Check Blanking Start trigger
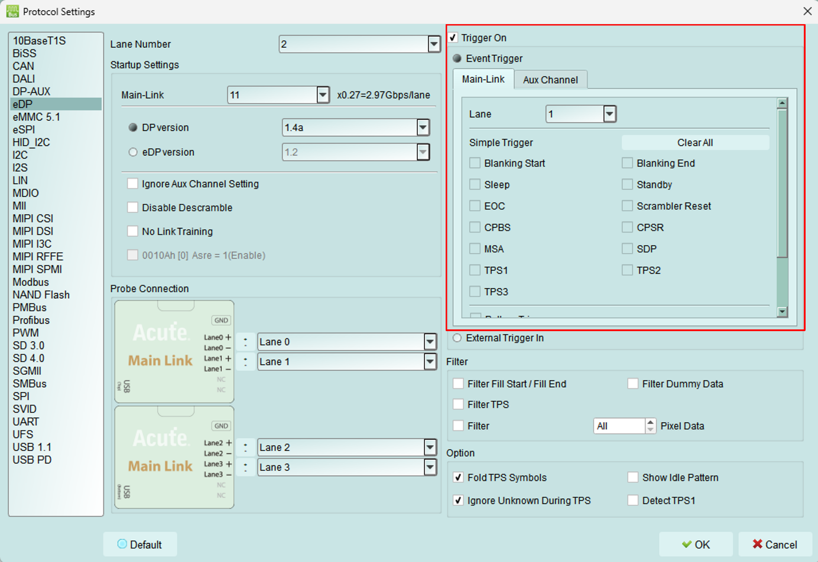 tap(475, 163)
